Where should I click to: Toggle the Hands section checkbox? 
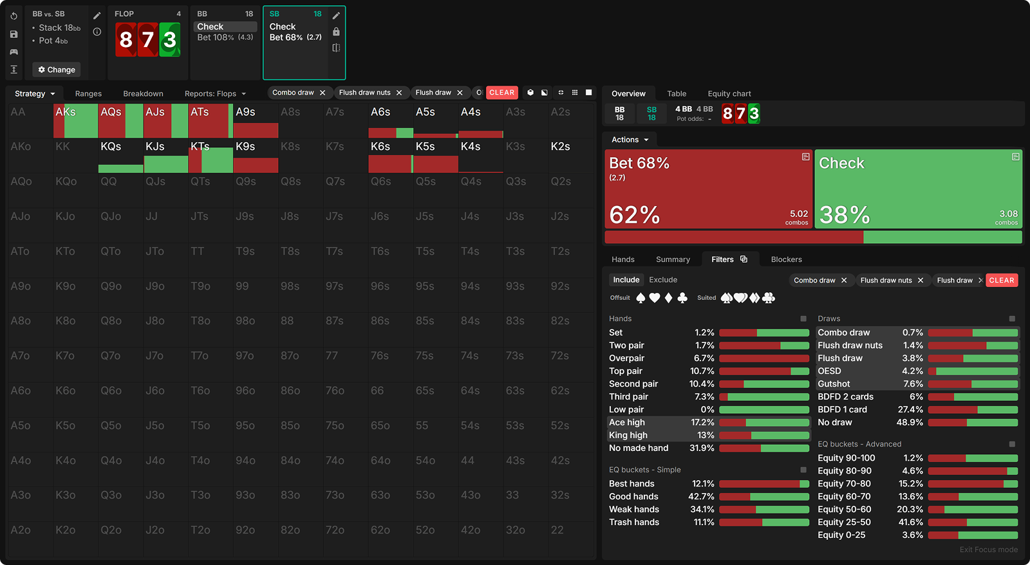803,319
